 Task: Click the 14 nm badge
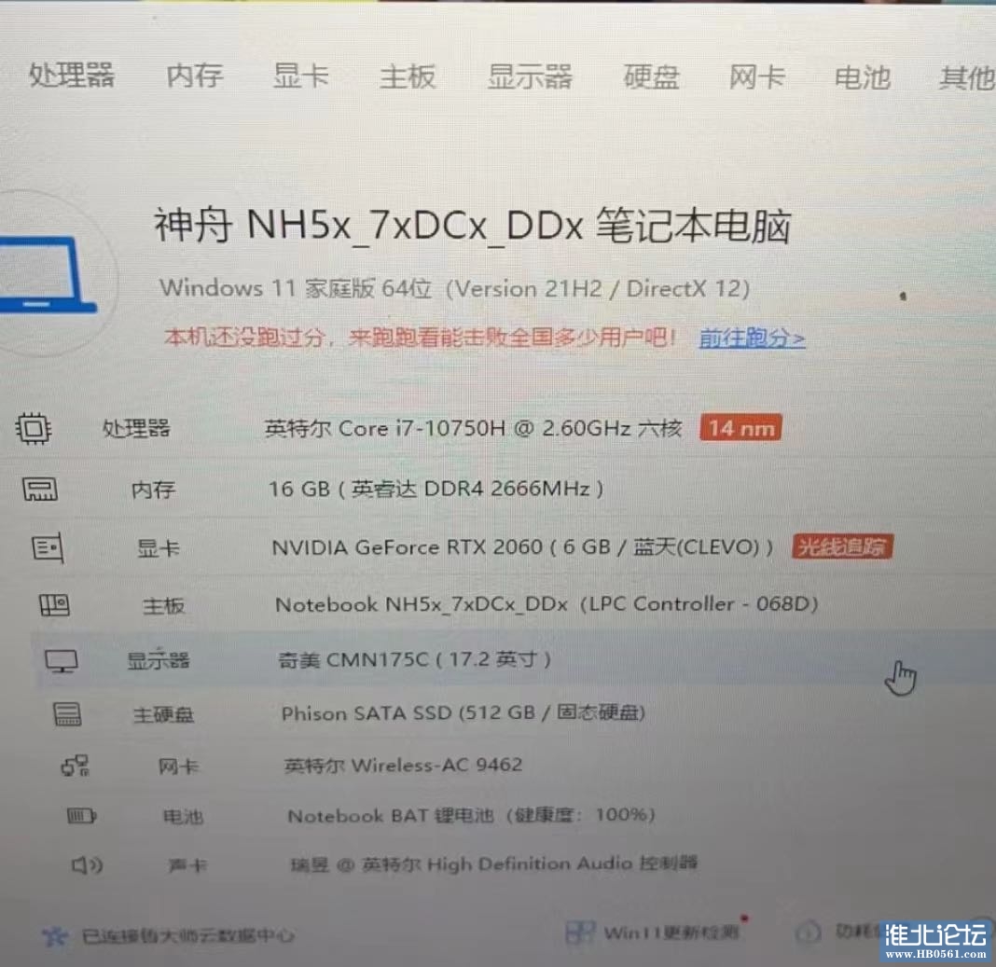pyautogui.click(x=740, y=428)
